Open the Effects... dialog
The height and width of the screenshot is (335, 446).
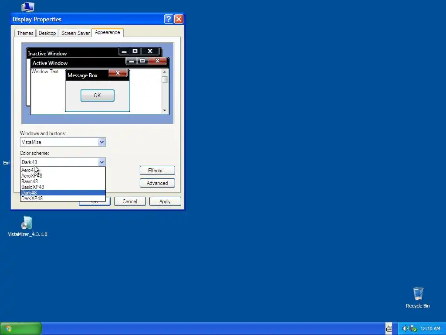pos(157,171)
